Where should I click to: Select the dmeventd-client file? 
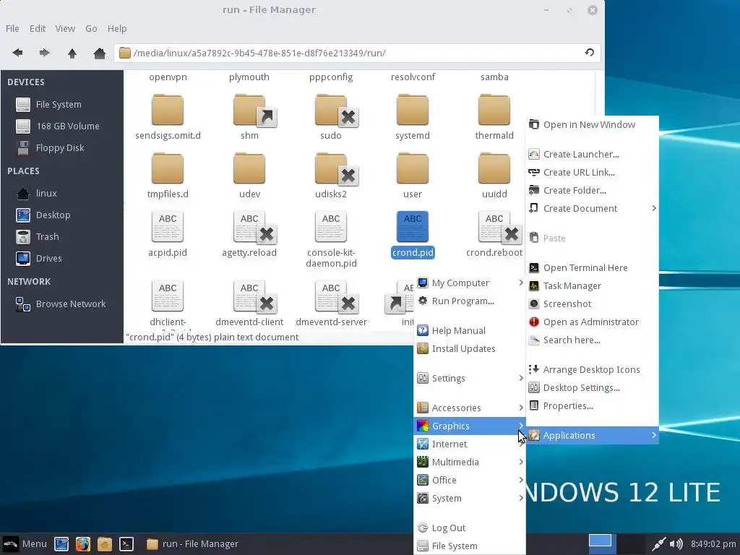(x=249, y=304)
